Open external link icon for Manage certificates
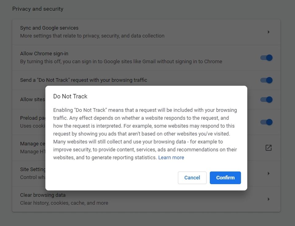Viewport: 295px width, 226px height. pyautogui.click(x=268, y=148)
